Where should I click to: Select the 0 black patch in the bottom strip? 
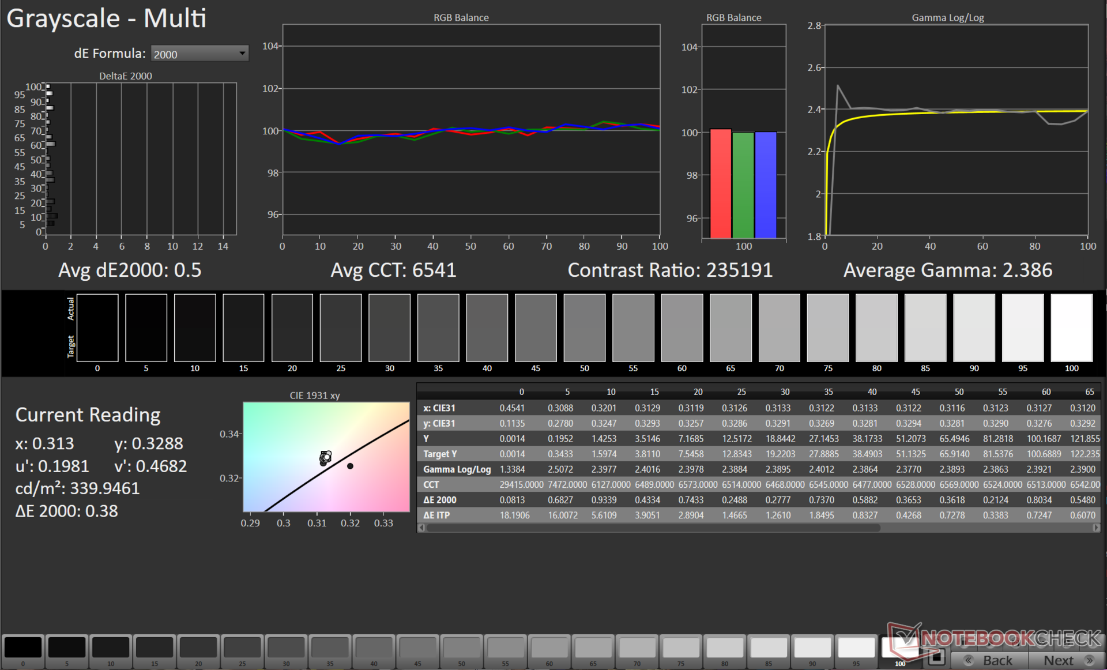click(23, 648)
